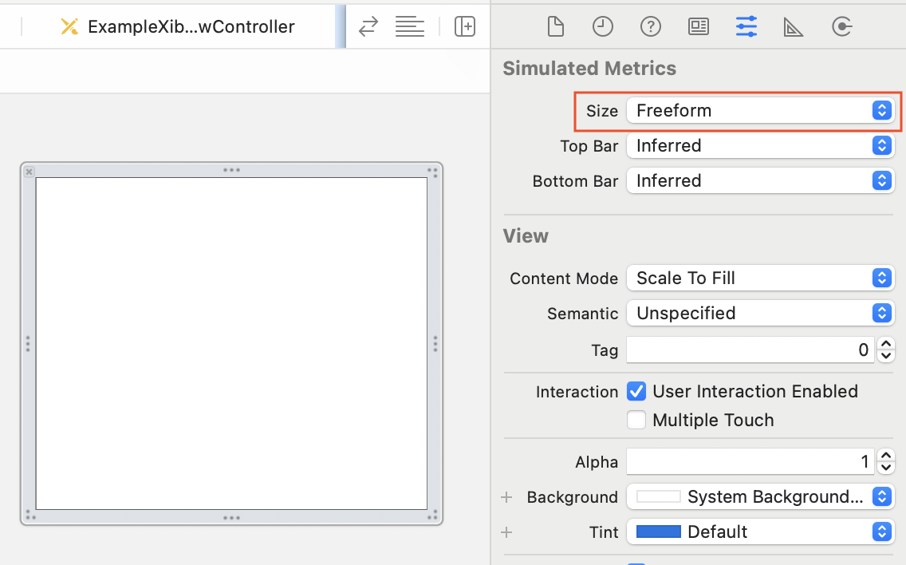Open the File inspector

click(555, 27)
